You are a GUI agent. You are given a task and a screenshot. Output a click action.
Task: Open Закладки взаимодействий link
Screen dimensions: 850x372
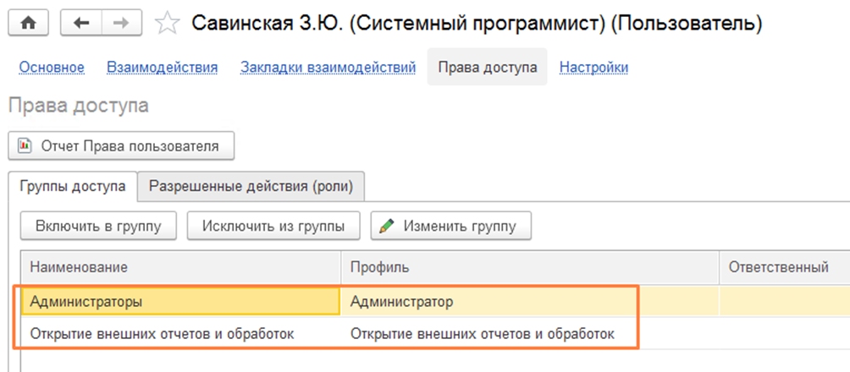[328, 68]
